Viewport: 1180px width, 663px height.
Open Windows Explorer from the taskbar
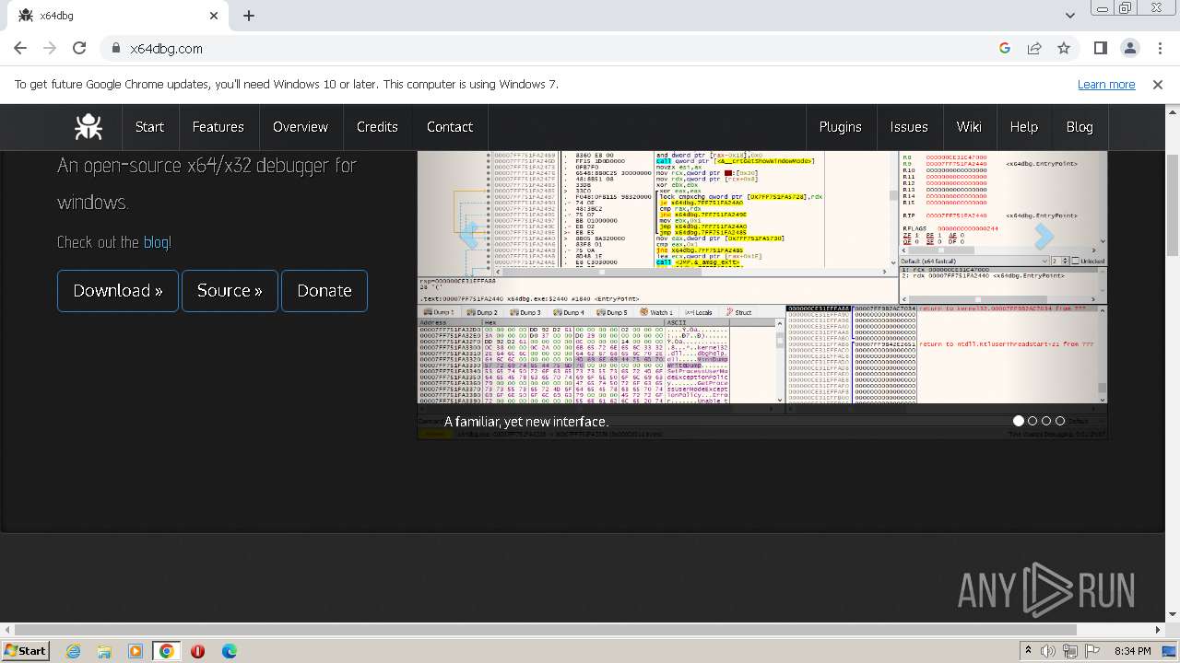pyautogui.click(x=104, y=651)
